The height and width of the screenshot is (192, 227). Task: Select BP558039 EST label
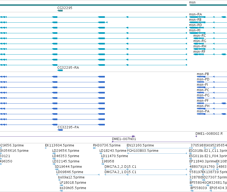(199, 188)
